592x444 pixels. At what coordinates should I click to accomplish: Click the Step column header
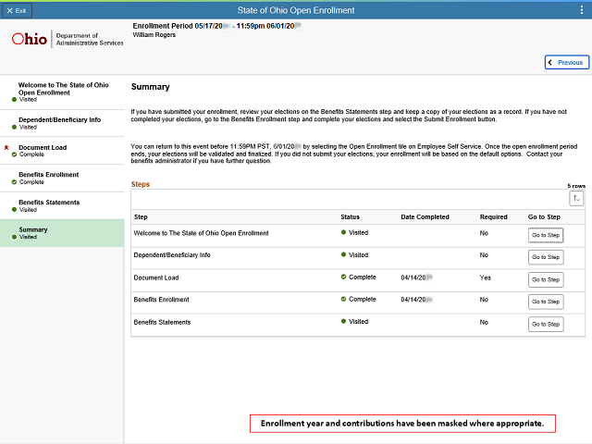click(141, 217)
